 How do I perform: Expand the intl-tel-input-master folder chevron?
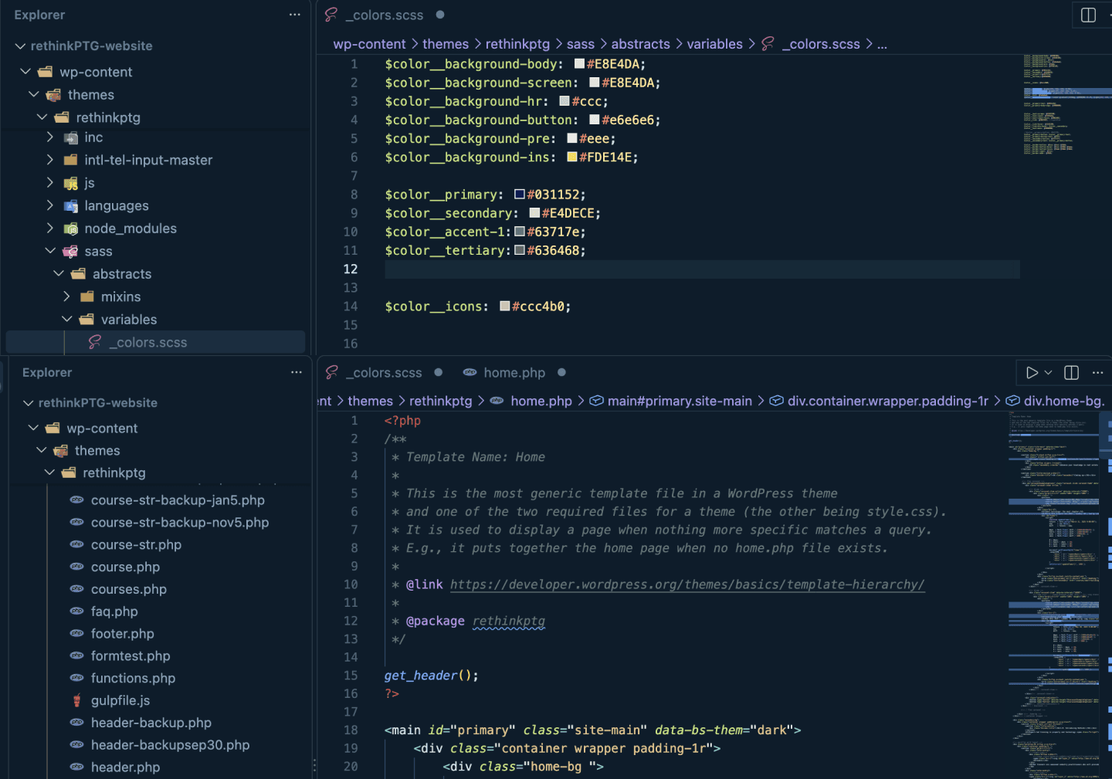pyautogui.click(x=50, y=160)
